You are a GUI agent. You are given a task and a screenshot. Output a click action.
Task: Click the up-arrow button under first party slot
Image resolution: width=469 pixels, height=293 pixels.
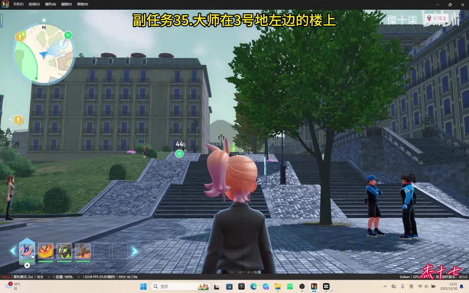click(x=27, y=265)
